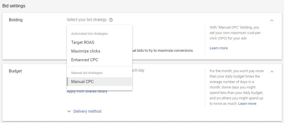Image resolution: width=284 pixels, height=123 pixels.
Task: Collapse the Budget section with its chevron
Action: [272, 72]
